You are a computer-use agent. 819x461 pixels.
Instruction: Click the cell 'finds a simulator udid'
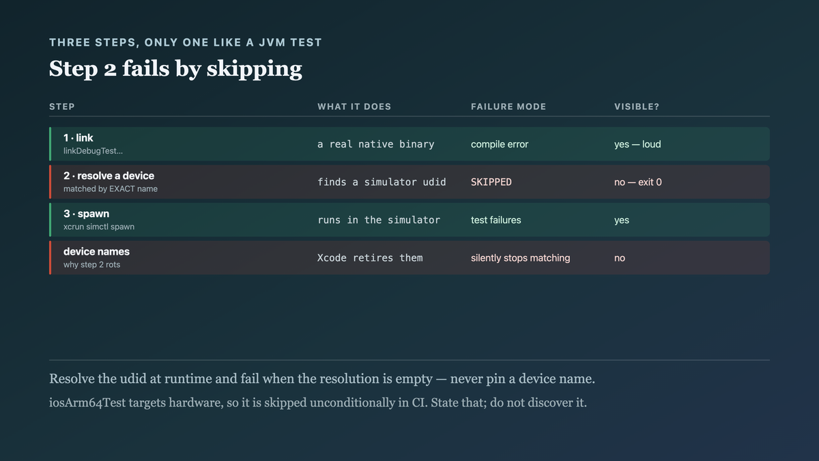382,182
